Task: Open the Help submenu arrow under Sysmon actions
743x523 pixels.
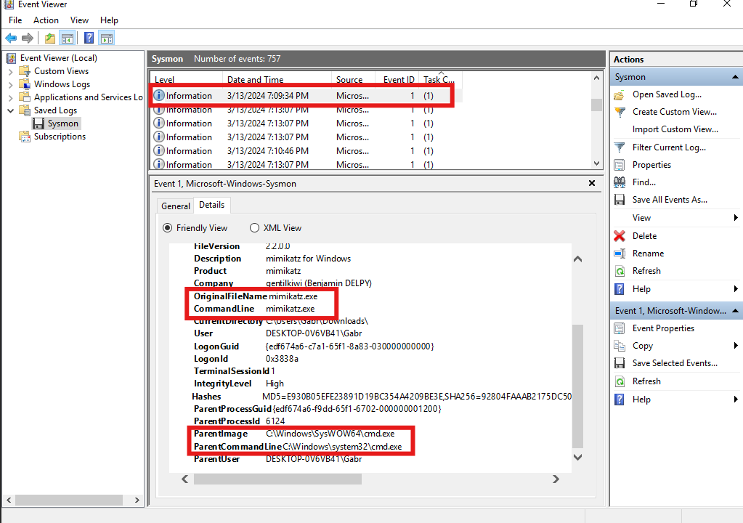Action: point(736,288)
